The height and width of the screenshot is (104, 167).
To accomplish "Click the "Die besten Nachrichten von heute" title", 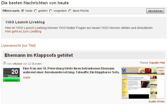I will (35, 3).
